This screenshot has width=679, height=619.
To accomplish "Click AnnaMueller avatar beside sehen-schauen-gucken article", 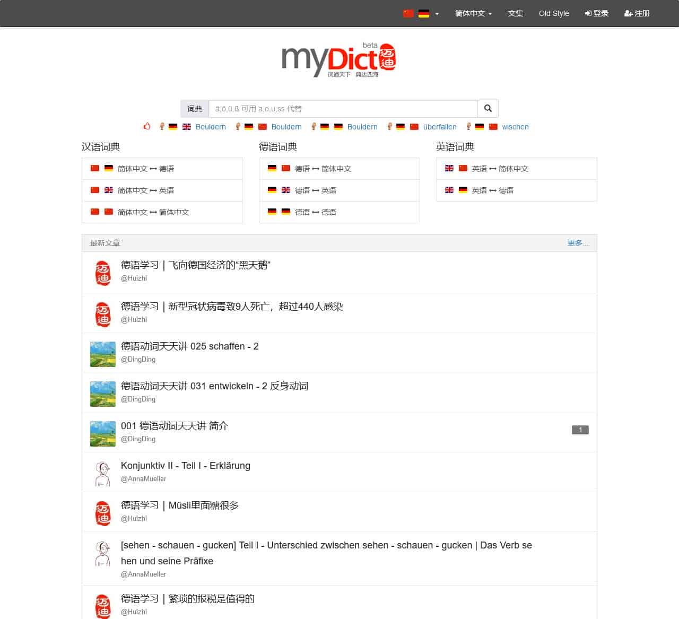I will pyautogui.click(x=103, y=553).
